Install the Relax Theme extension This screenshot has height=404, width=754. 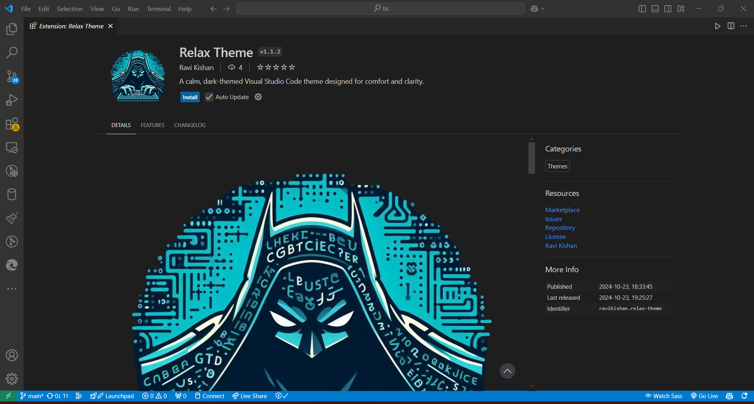(x=190, y=97)
